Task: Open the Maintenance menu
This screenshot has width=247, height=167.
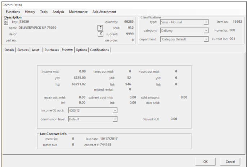Action: pos(78,12)
